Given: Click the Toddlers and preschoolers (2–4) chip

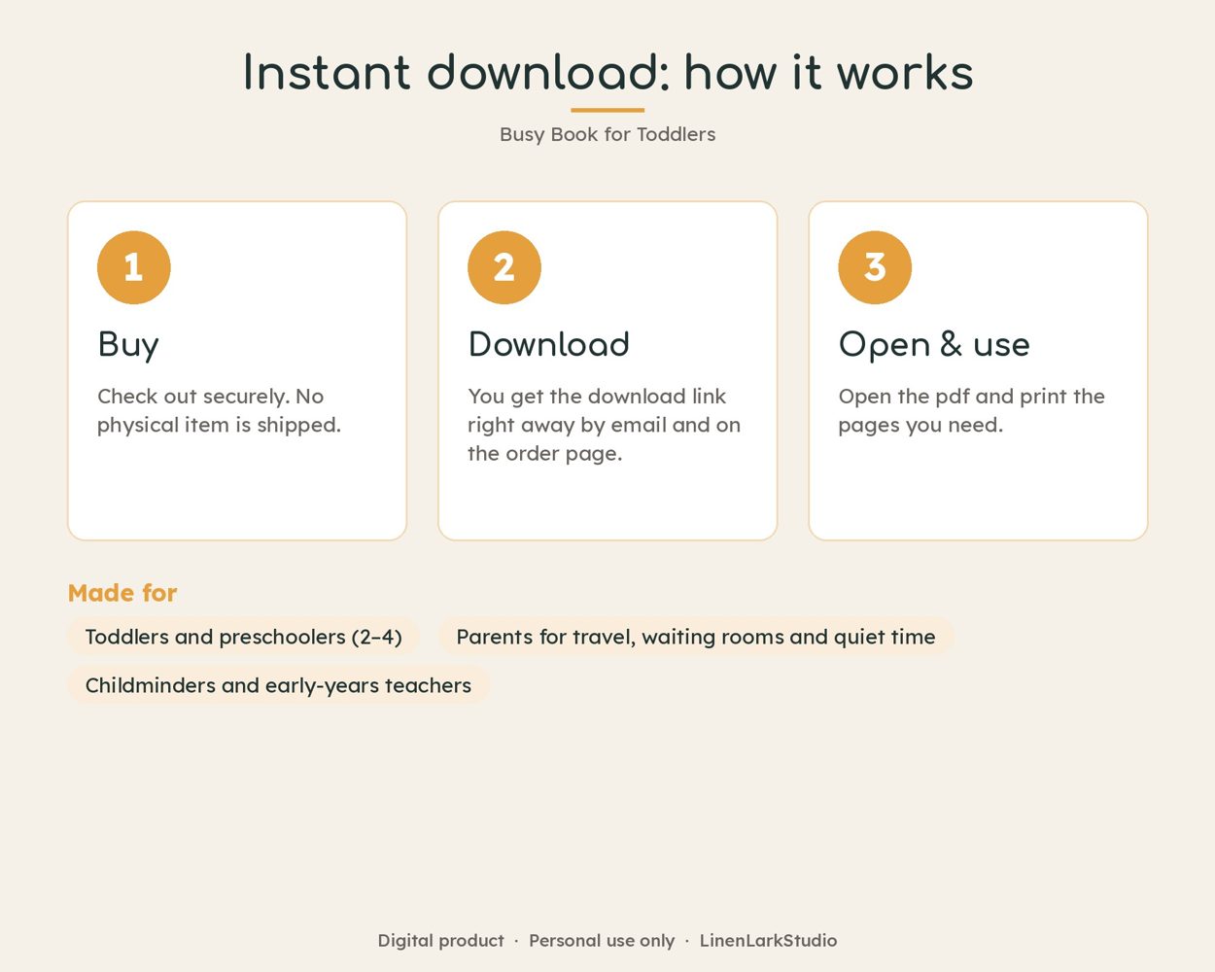Looking at the screenshot, I should click(x=243, y=637).
